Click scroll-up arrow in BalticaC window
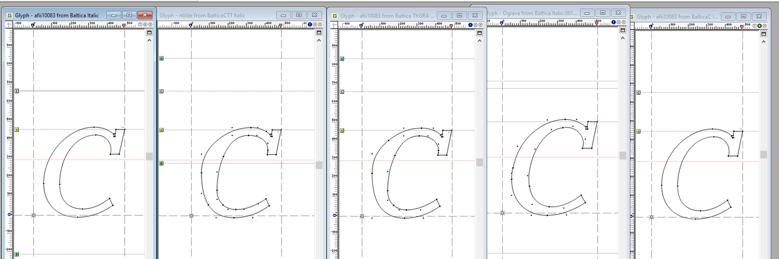This screenshot has height=259, width=779. coord(763,41)
